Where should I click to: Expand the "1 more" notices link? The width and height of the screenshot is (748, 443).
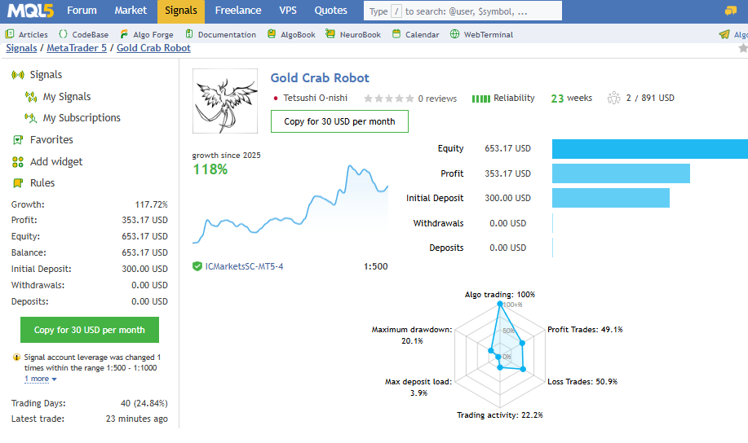(40, 379)
